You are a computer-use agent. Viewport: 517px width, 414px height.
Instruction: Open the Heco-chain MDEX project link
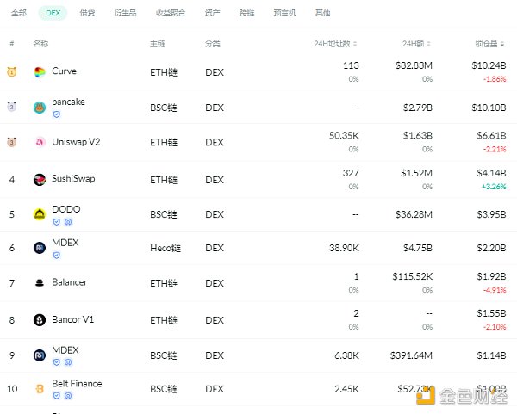pyautogui.click(x=65, y=243)
